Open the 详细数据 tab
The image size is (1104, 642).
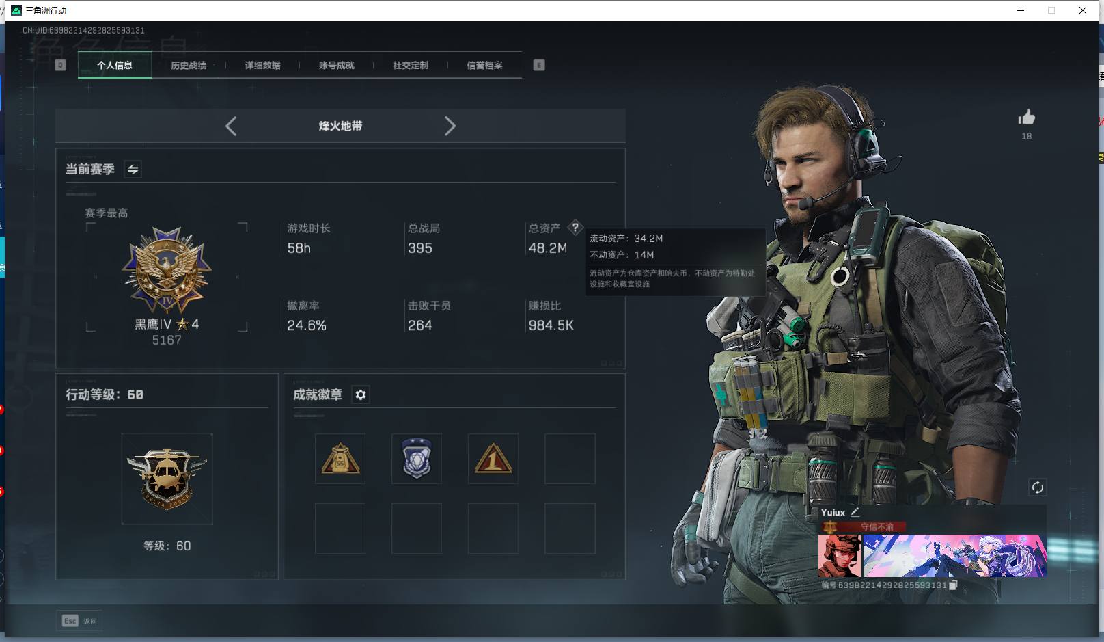262,66
